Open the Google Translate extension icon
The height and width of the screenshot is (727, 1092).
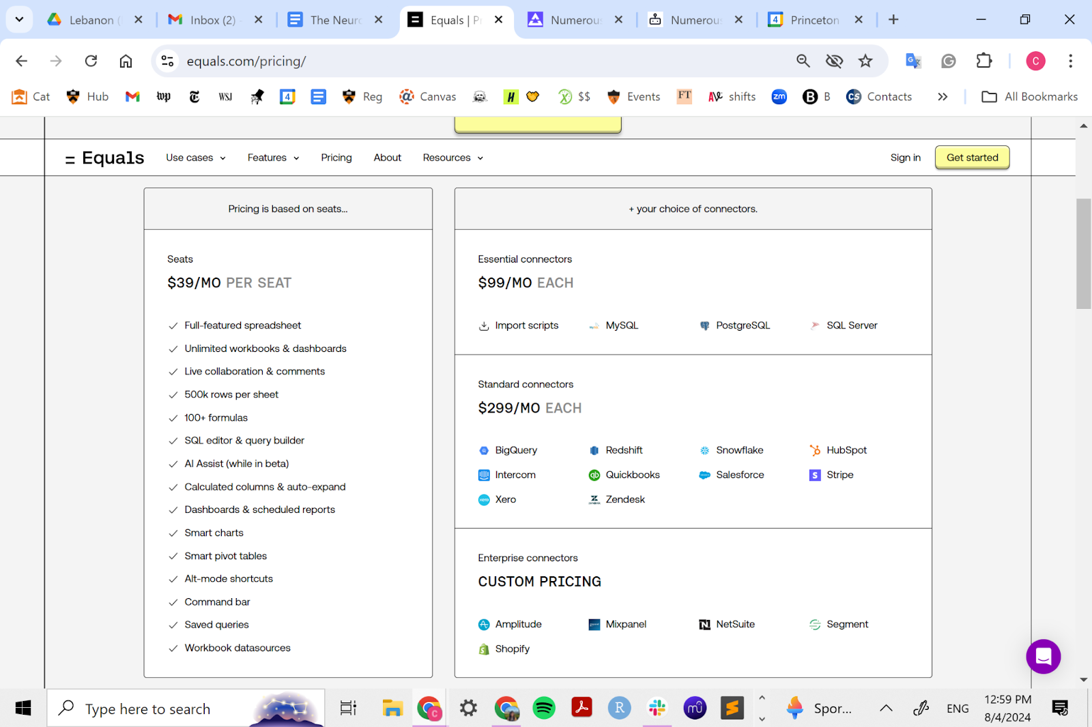point(913,61)
